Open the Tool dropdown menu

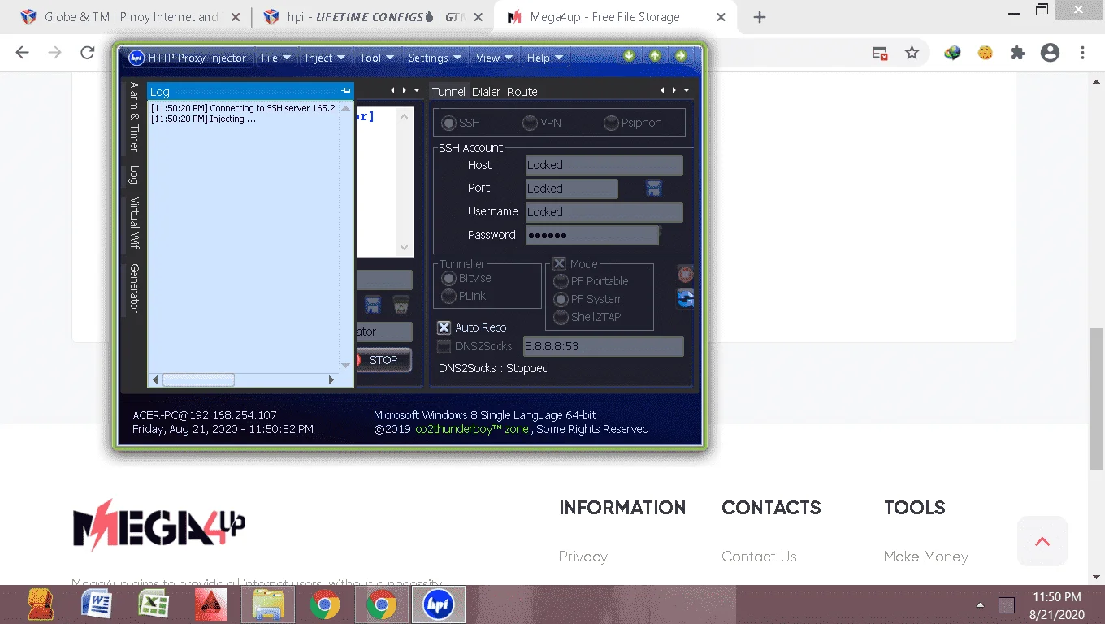pos(377,58)
